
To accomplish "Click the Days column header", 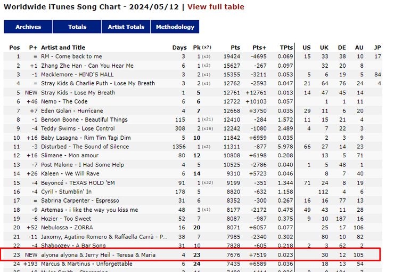I will coord(179,47).
